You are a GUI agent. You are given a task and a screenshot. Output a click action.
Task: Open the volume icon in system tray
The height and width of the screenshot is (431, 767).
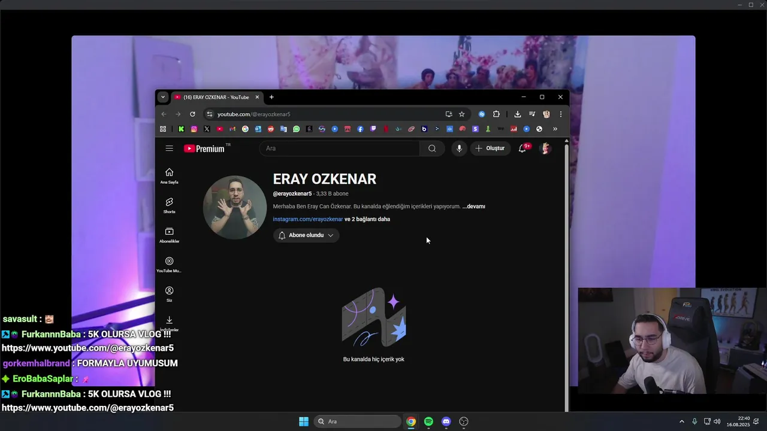click(717, 421)
